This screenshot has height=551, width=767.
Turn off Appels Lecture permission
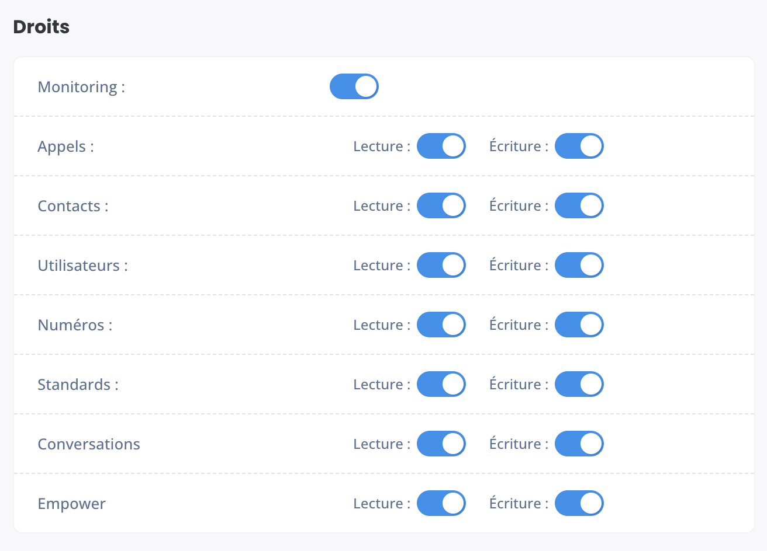click(441, 146)
